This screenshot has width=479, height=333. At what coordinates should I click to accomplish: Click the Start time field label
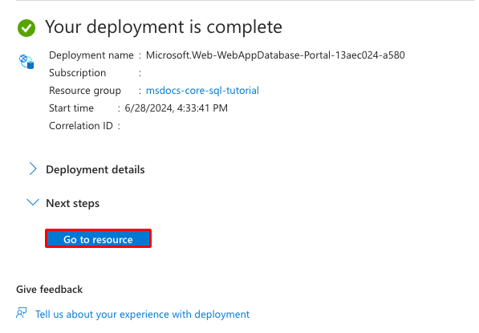71,108
